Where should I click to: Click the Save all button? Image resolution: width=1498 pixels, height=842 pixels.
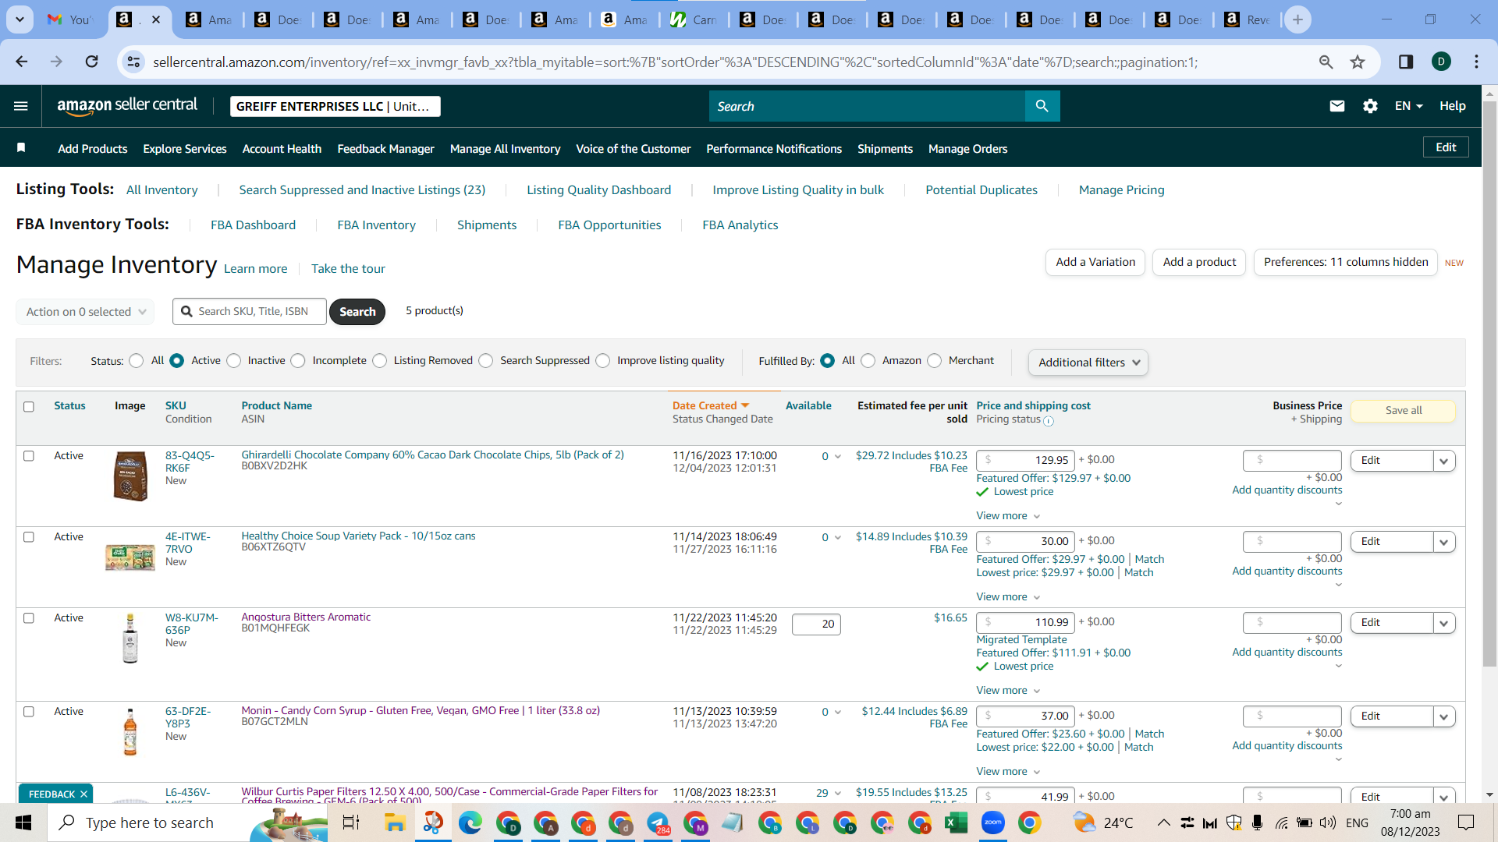(x=1404, y=411)
